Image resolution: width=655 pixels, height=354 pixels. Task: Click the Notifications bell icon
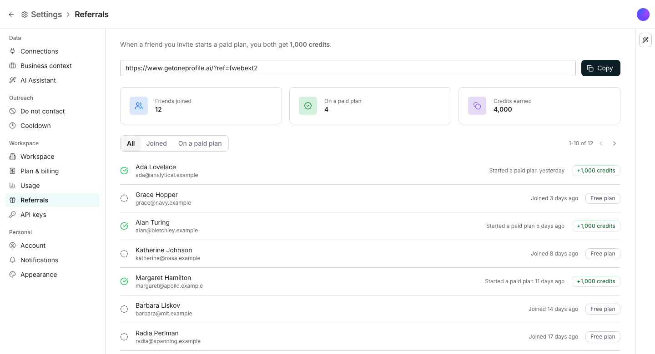(x=13, y=260)
